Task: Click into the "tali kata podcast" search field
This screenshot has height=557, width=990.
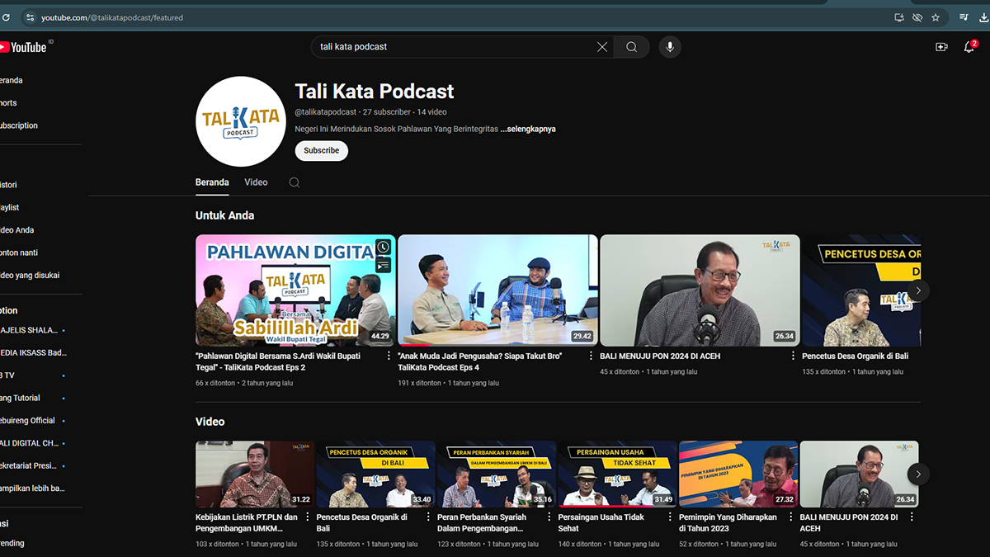Action: coord(454,47)
